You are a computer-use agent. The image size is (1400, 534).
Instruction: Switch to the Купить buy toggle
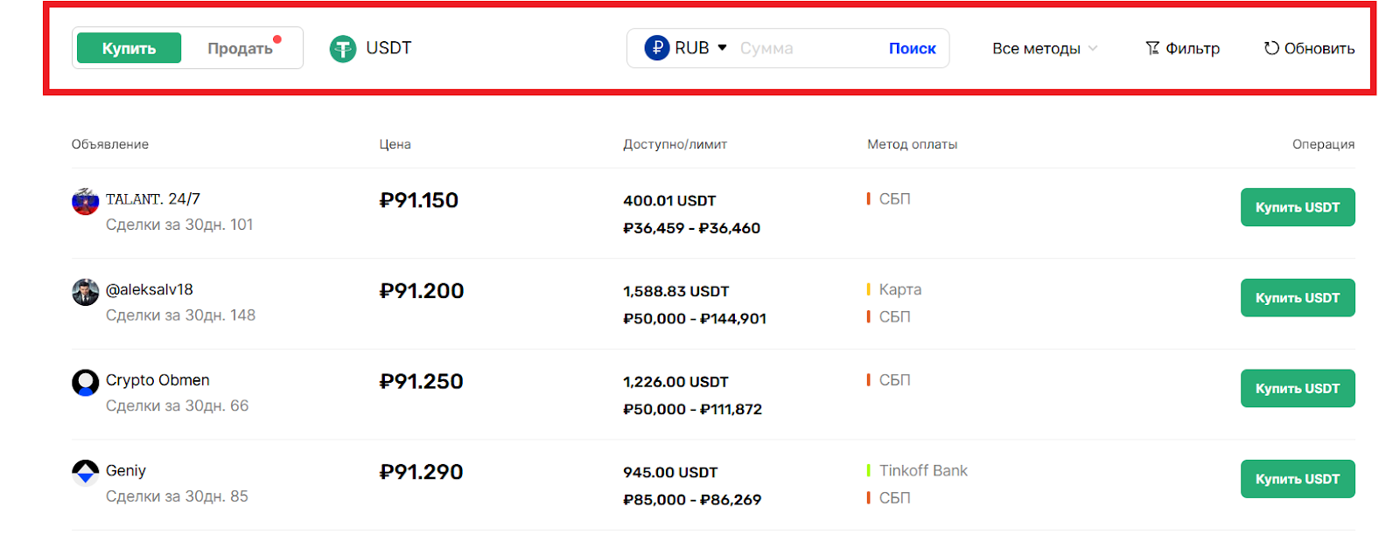129,48
